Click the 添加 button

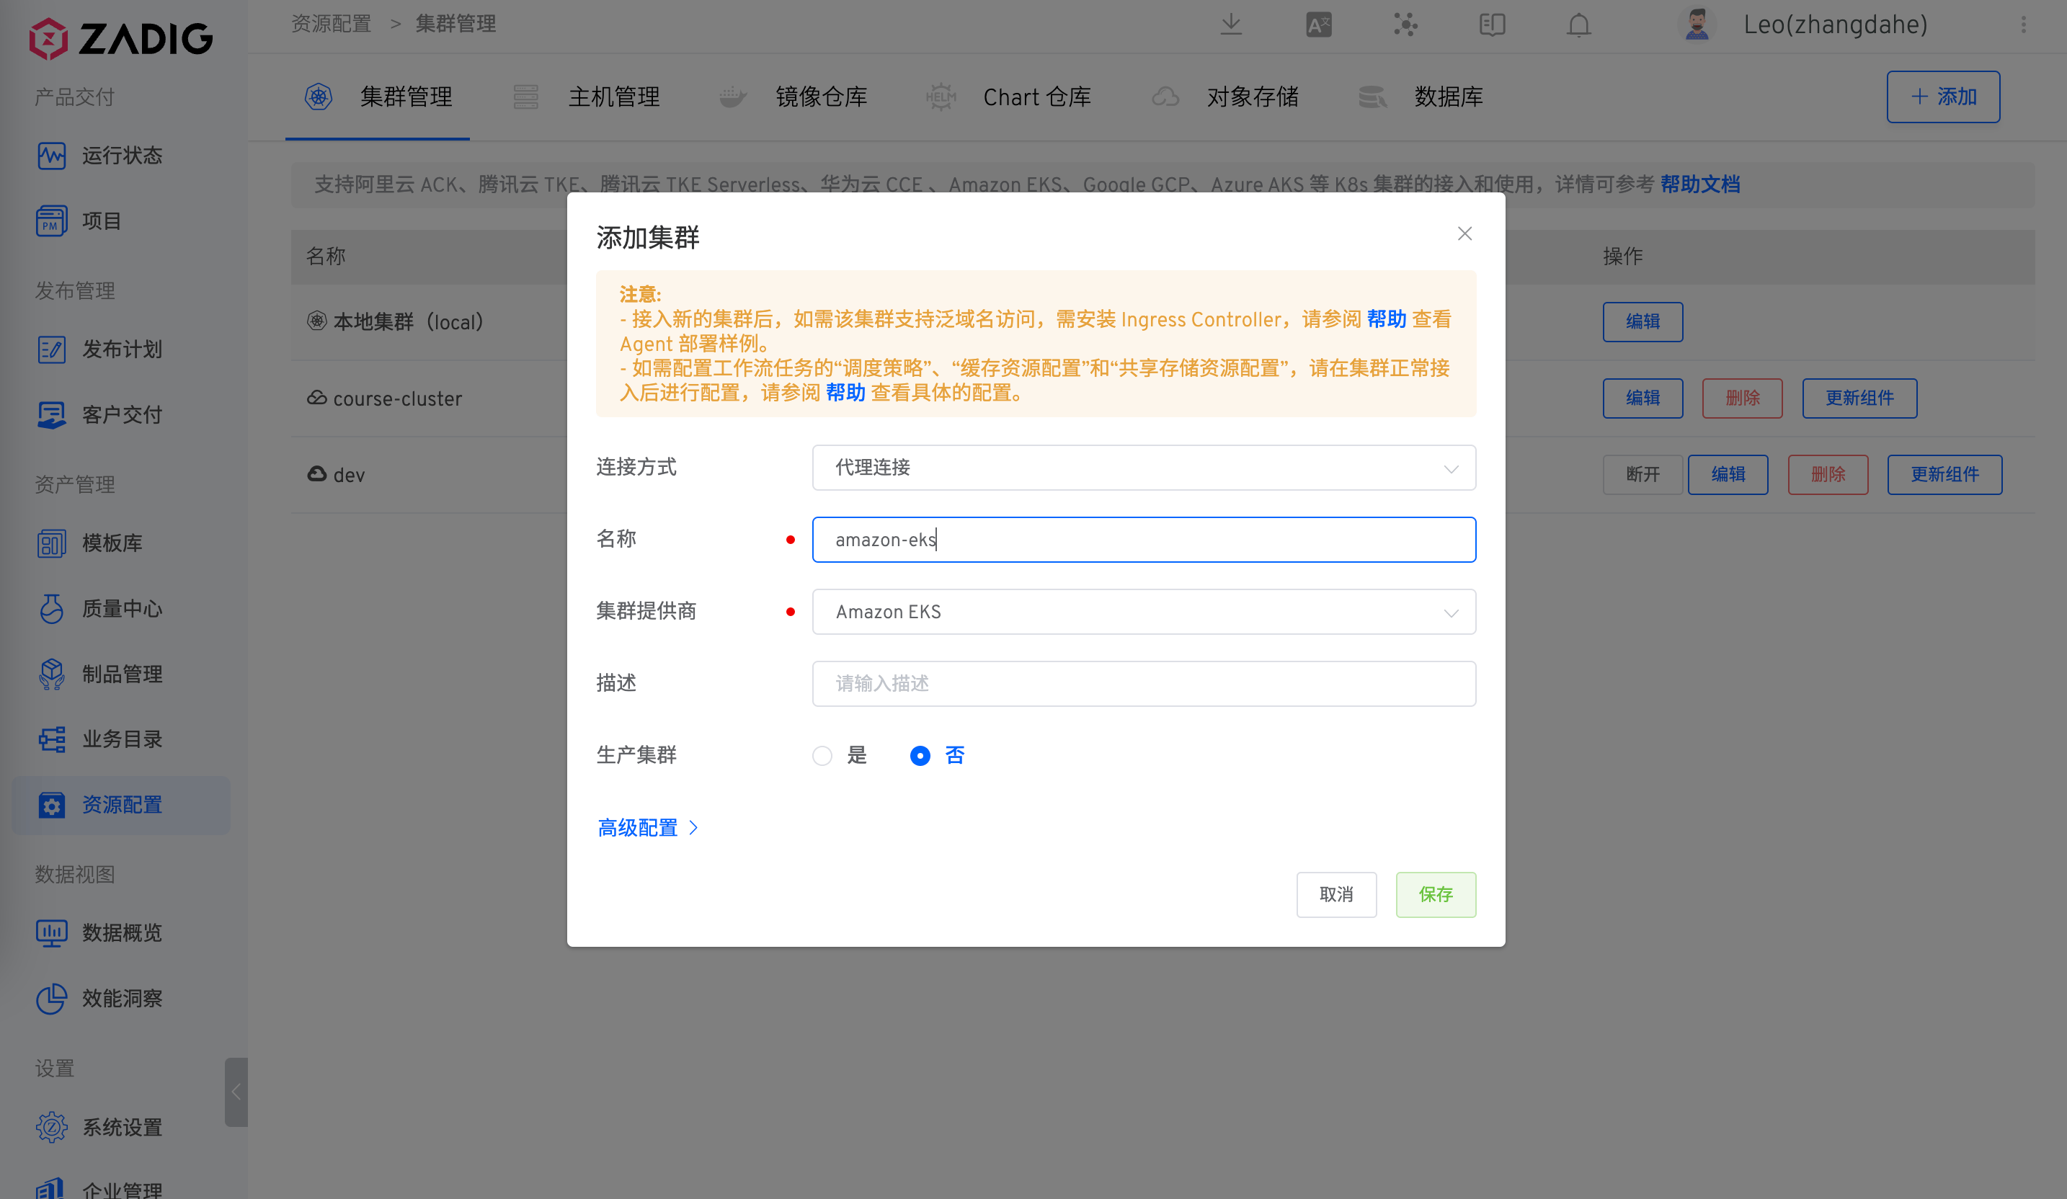1943,97
